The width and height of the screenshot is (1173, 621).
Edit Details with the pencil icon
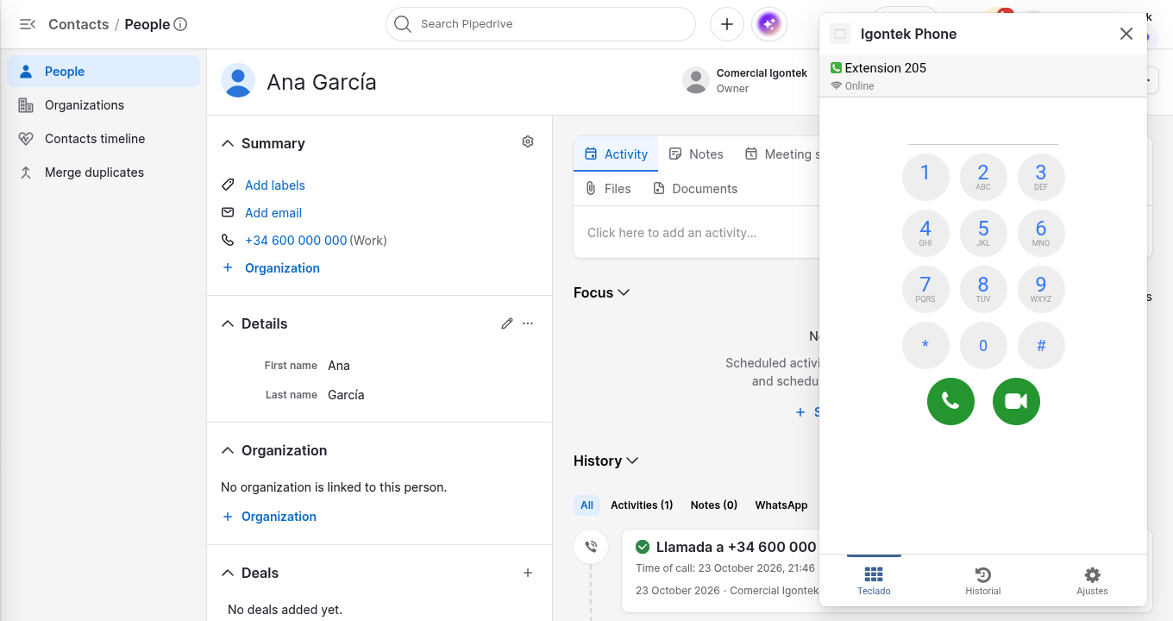[507, 323]
